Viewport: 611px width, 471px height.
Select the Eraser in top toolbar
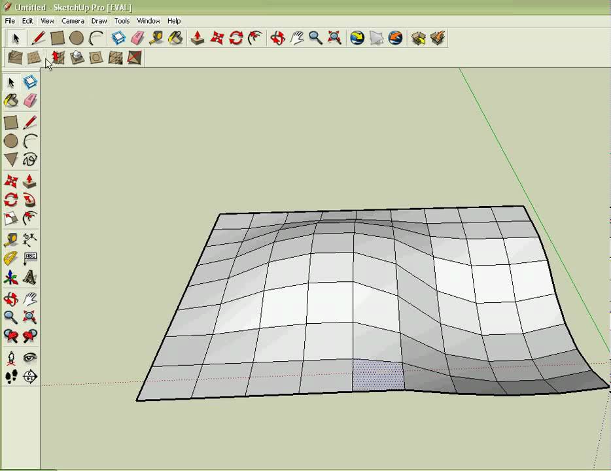(x=137, y=38)
